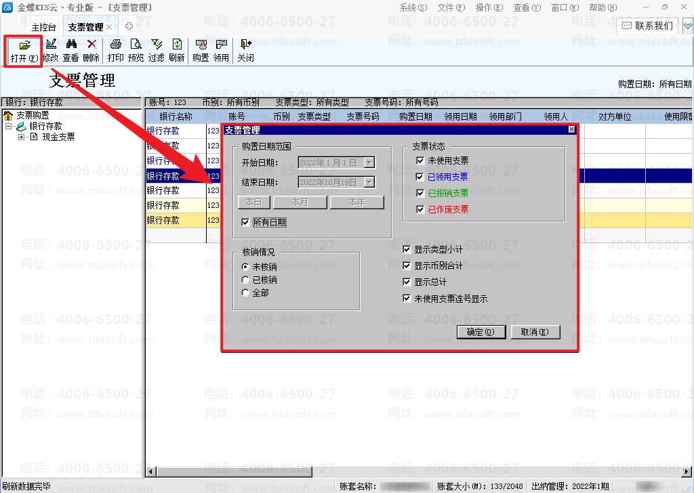Click the 取消(E) button
694x493 pixels.
535,332
